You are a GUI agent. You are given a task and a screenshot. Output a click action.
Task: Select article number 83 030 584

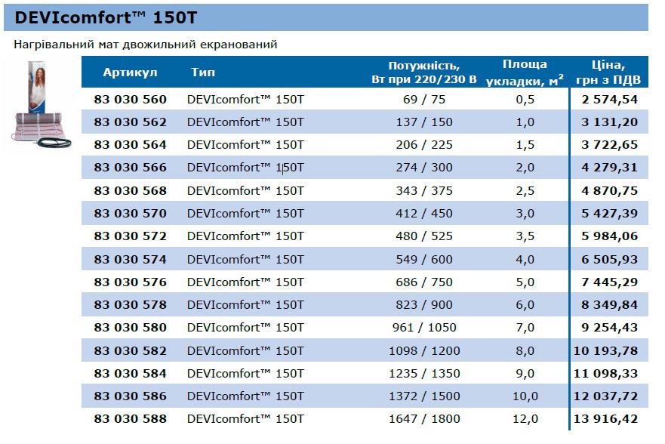130,374
